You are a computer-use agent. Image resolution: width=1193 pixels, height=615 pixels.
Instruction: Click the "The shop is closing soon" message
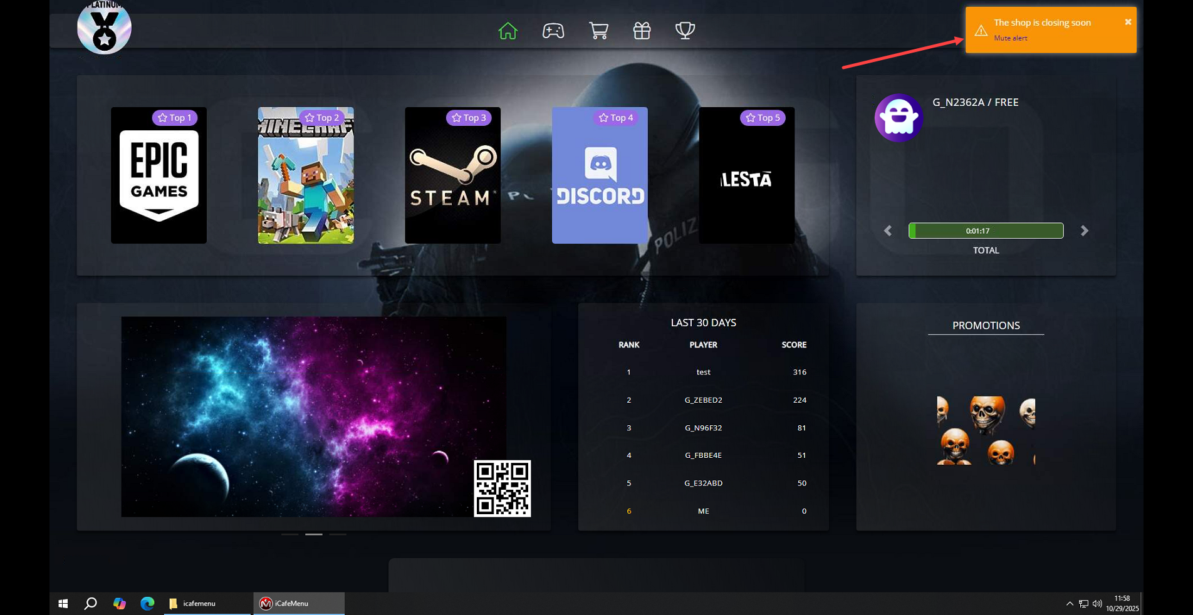tap(1042, 23)
